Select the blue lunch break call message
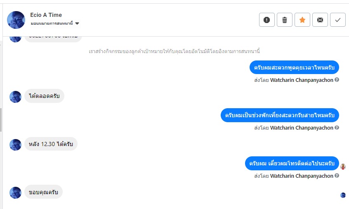The height and width of the screenshot is (209, 349). (280, 115)
